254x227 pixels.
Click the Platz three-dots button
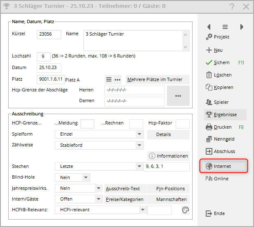[x=118, y=79]
